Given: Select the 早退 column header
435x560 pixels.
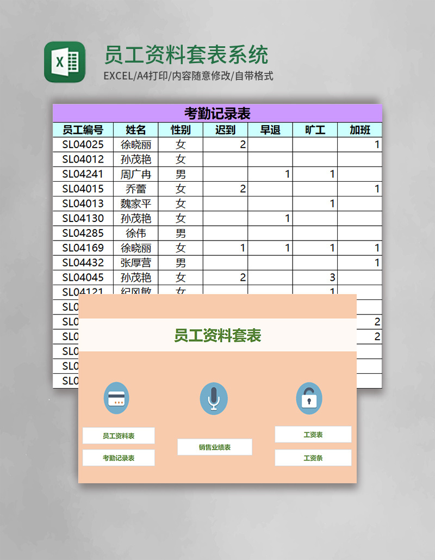Looking at the screenshot, I should [x=270, y=130].
